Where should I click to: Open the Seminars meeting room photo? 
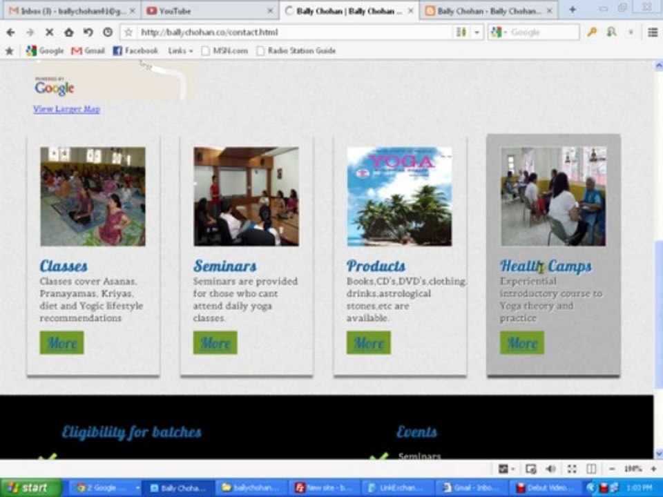pos(246,197)
